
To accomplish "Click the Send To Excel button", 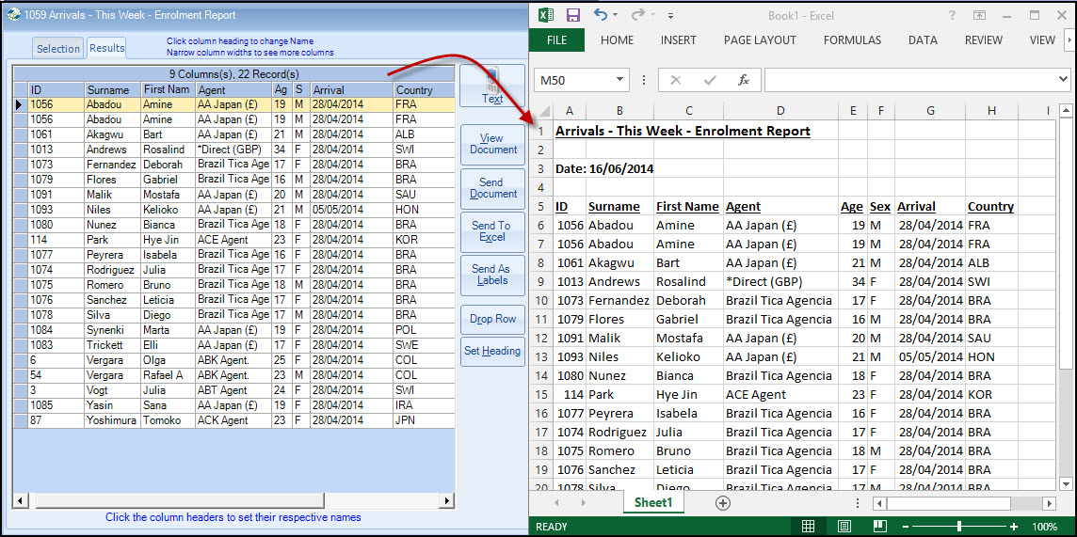I will [x=492, y=231].
